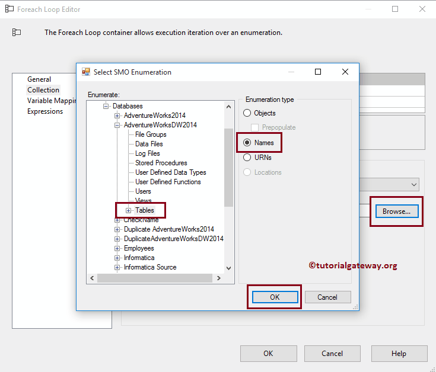Open the dropdown in Foreach Loop Editor
This screenshot has width=436, height=372.
tap(414, 185)
